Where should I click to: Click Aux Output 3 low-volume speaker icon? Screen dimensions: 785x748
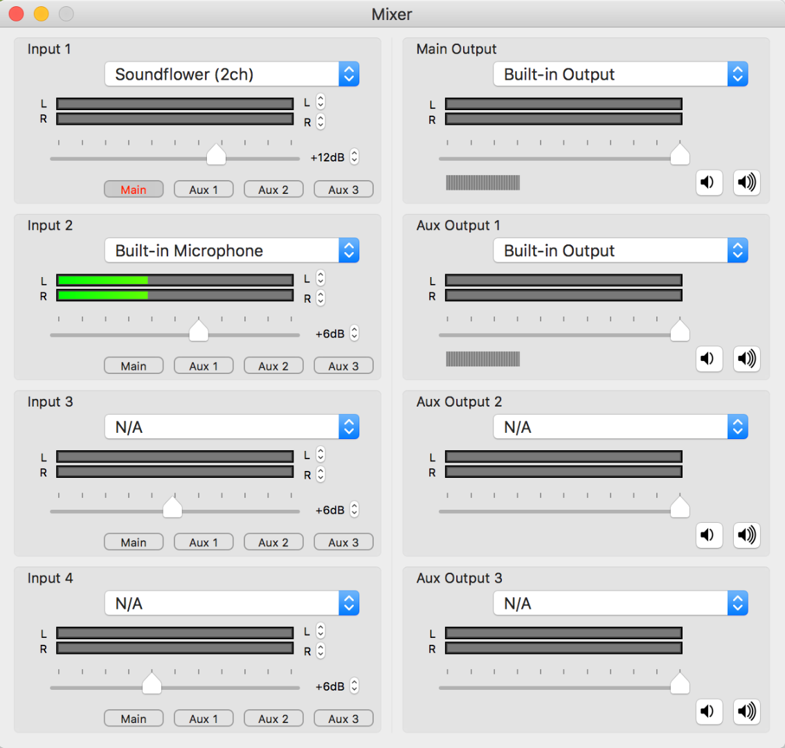point(708,711)
